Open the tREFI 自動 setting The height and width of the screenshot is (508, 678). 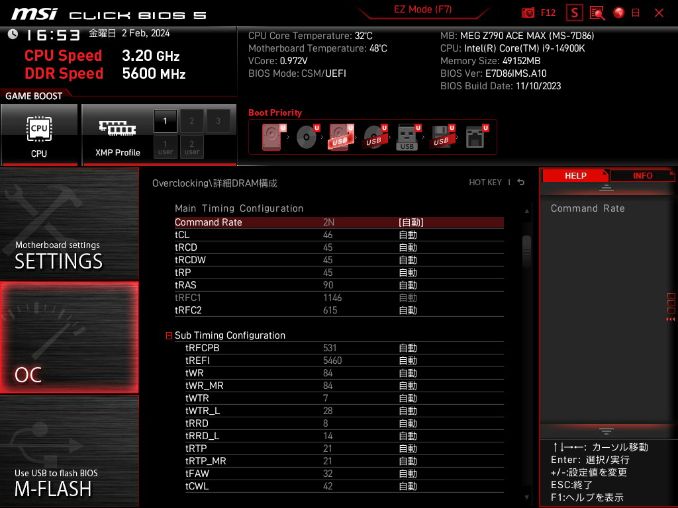pos(408,360)
